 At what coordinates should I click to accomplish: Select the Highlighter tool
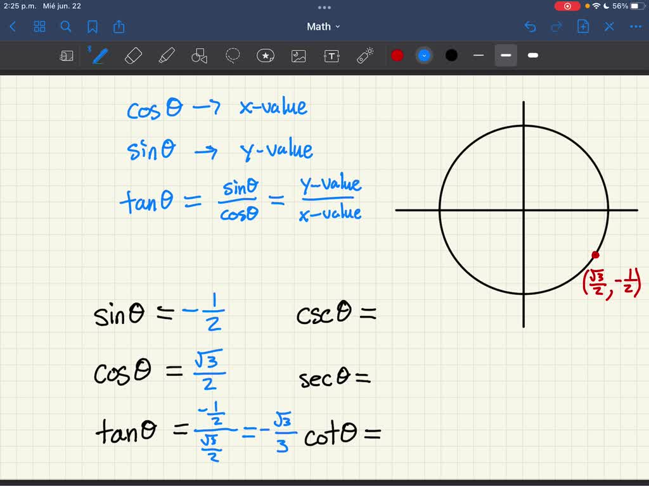167,56
